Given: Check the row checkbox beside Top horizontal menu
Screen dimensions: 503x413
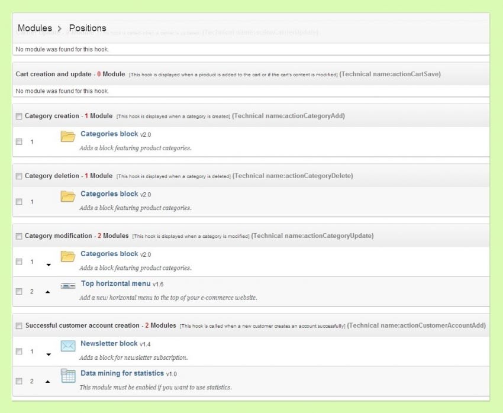Looking at the screenshot, I should pos(19,291).
